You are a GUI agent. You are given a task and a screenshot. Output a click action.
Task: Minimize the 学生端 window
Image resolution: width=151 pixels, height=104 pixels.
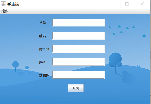click(x=112, y=4)
